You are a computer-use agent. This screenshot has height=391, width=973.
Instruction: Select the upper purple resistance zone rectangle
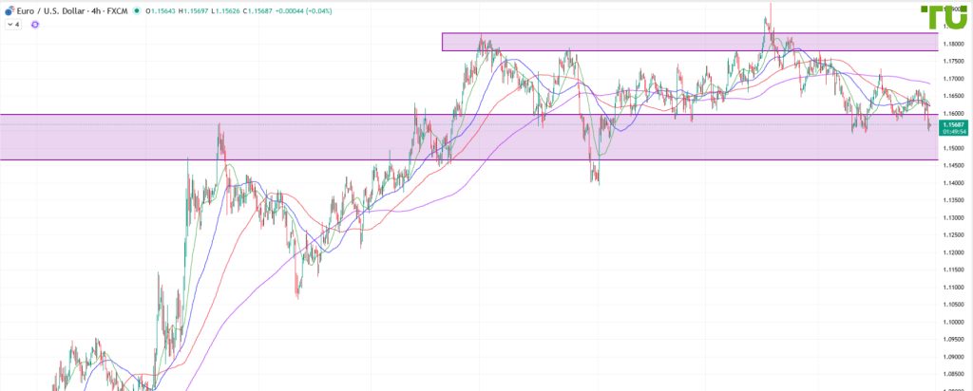pyautogui.click(x=665, y=42)
